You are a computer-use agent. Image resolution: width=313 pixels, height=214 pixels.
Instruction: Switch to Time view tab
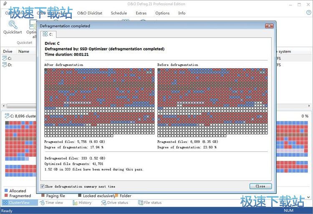click(51, 203)
